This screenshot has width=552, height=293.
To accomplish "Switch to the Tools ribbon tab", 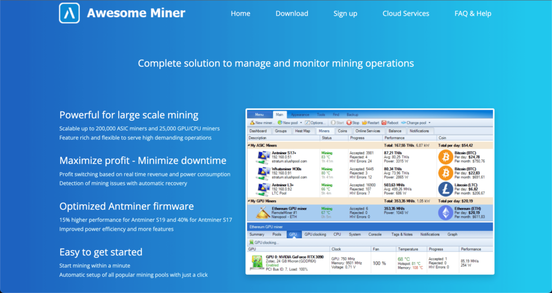I will pos(321,115).
